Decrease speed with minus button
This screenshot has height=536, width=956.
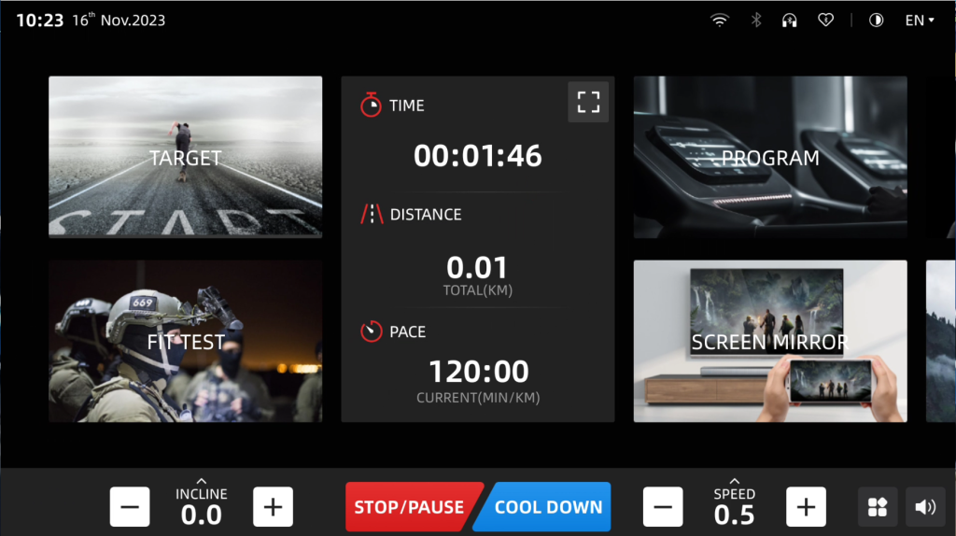point(663,507)
